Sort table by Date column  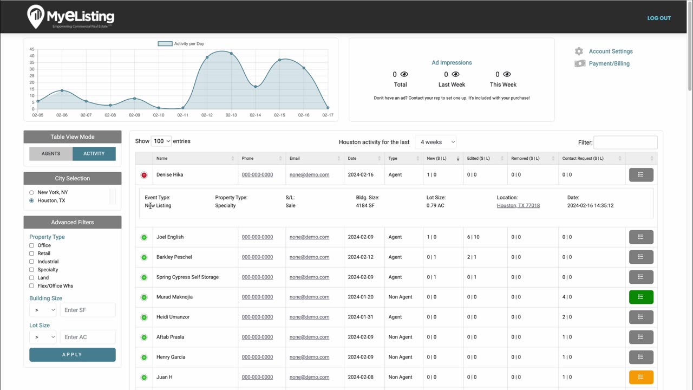364,158
